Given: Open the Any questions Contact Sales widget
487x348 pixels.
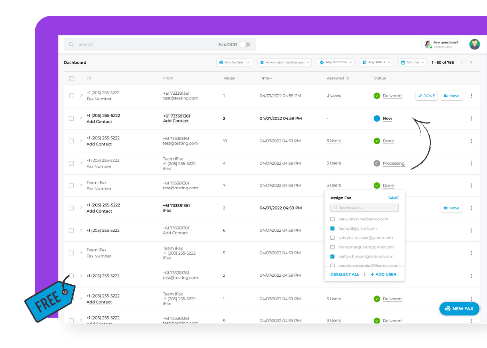Looking at the screenshot, I should (441, 45).
